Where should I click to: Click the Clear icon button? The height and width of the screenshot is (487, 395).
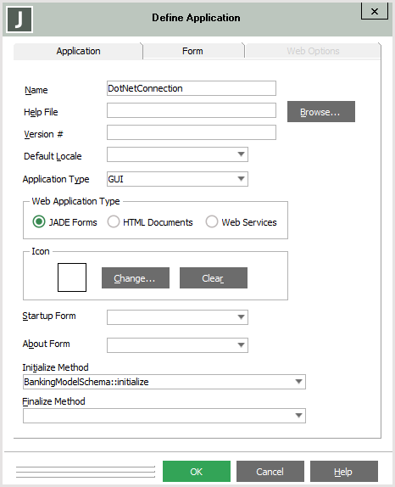pyautogui.click(x=214, y=278)
